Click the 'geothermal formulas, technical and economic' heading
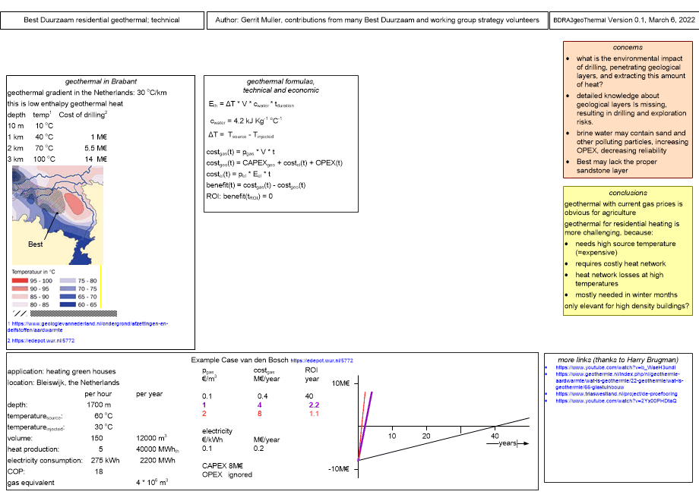This screenshot has width=699, height=501. 281,86
